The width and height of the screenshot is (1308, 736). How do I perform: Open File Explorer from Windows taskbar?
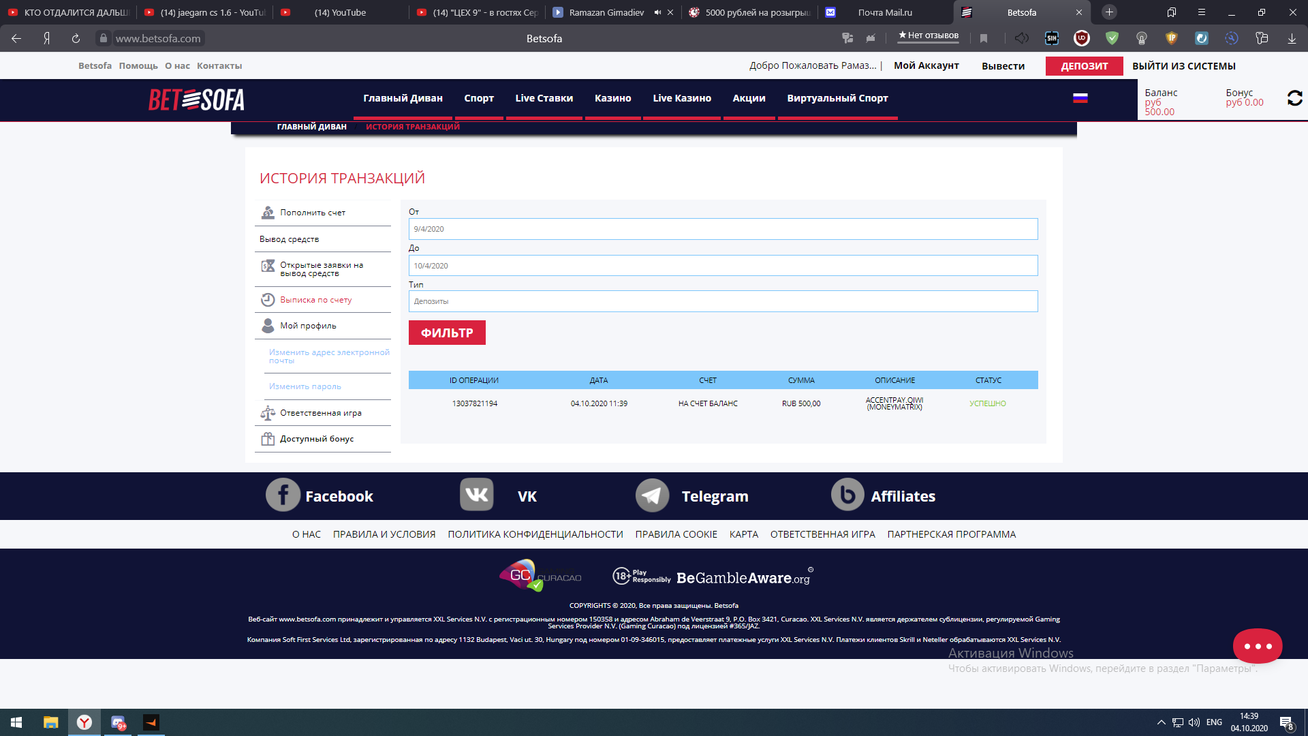(50, 722)
